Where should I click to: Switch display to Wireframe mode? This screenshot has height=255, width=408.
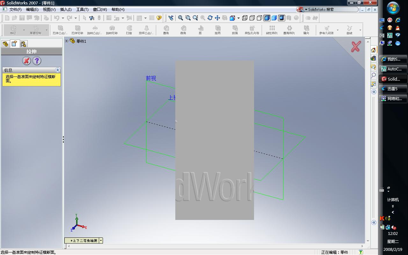(245, 18)
